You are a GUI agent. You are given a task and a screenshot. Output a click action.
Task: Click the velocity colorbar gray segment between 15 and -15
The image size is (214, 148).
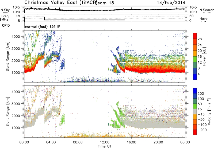click(195, 112)
